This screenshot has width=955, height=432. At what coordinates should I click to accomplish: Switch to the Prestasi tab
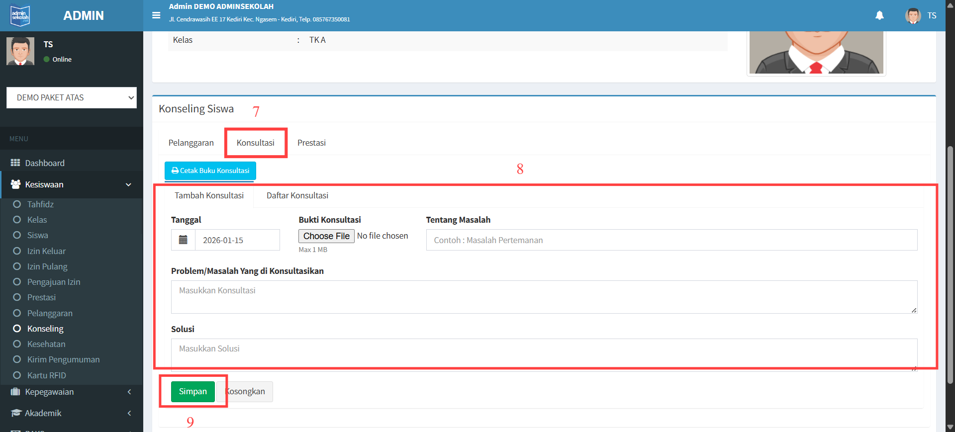pyautogui.click(x=311, y=143)
